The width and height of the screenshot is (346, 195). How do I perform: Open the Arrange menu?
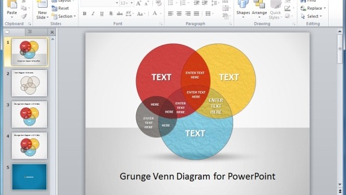click(x=259, y=9)
